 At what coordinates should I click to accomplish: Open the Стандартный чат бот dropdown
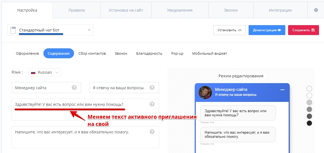point(51,30)
